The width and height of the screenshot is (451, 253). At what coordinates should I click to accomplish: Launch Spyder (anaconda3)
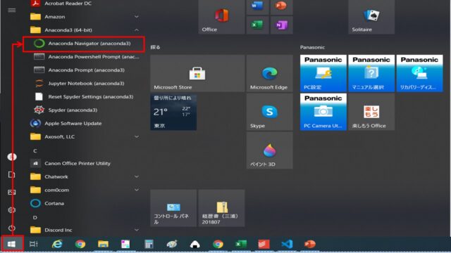86,110
